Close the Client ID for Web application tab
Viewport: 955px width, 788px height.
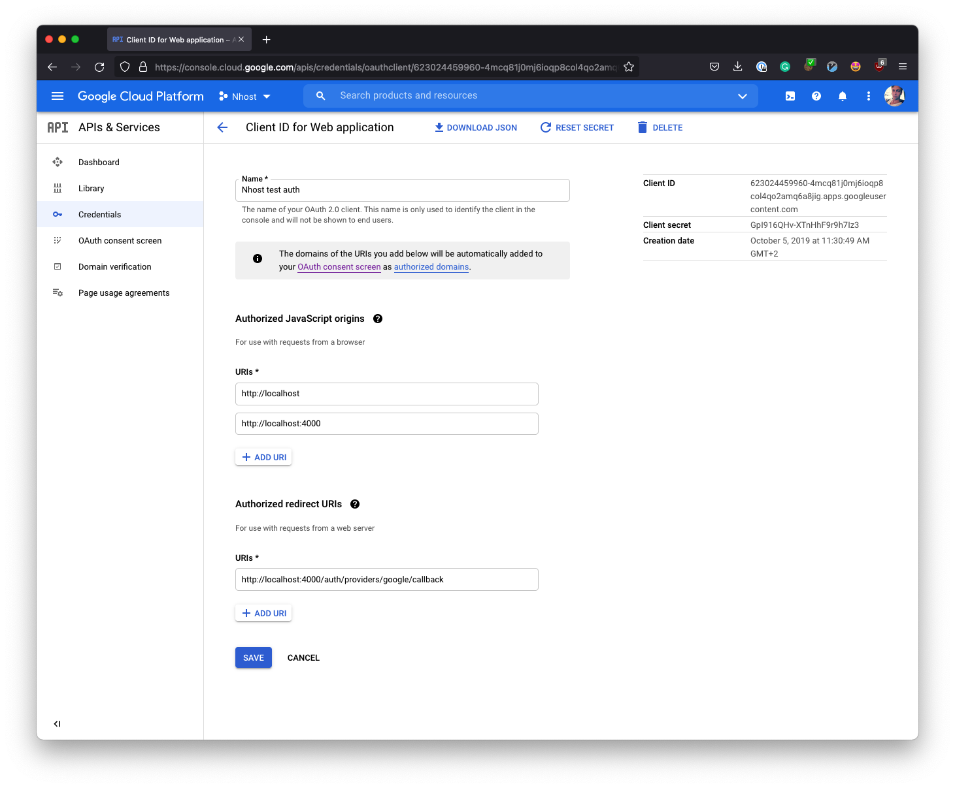click(x=241, y=39)
